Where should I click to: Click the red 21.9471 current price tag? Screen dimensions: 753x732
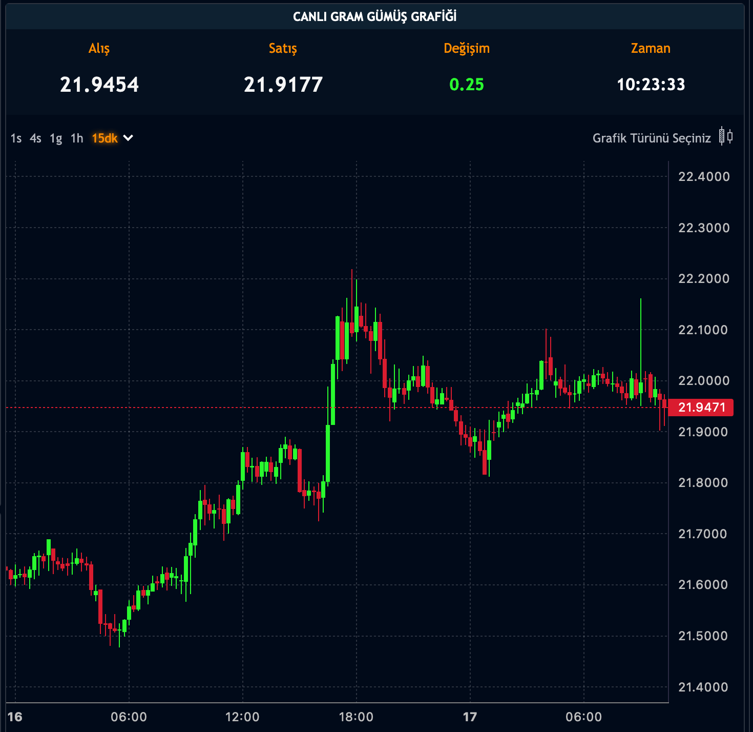[x=701, y=408]
